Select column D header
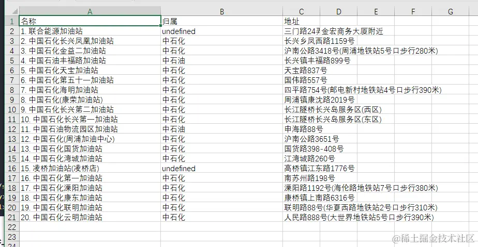This screenshot has width=478, height=247. click(x=338, y=11)
